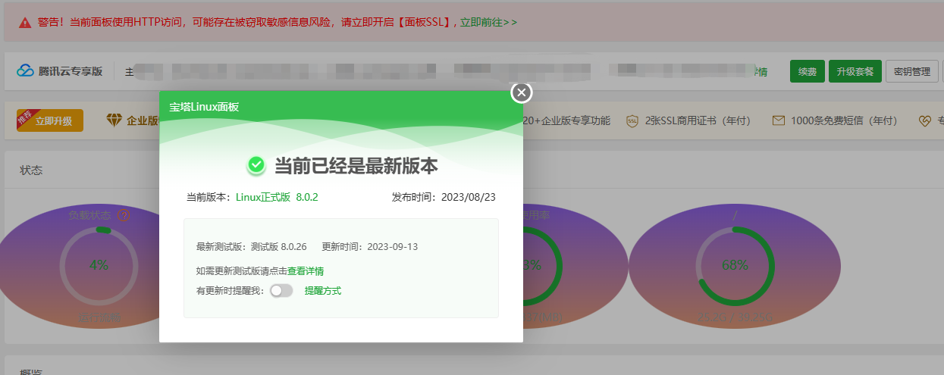Toggle the 有更新时提醒我 switch
This screenshot has width=944, height=375.
coord(281,291)
